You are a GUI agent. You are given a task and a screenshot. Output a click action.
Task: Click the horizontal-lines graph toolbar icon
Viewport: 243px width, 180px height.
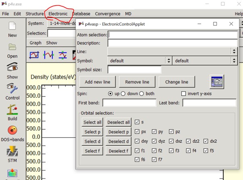pos(63,55)
